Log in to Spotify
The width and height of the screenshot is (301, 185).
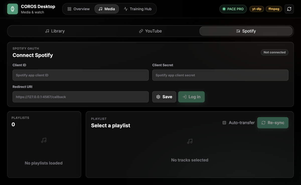[191, 97]
